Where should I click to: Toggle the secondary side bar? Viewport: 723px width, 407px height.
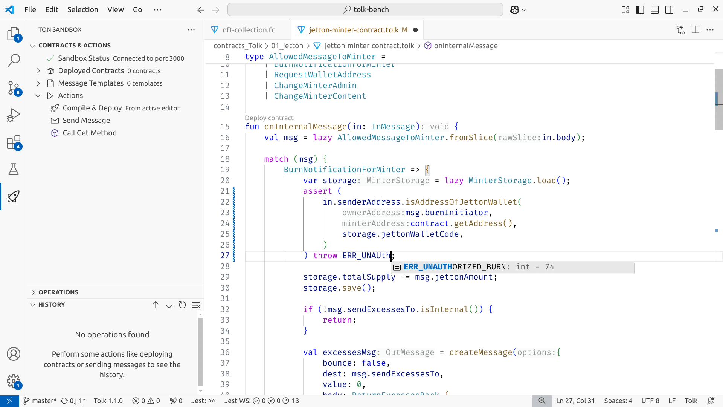[x=670, y=10]
